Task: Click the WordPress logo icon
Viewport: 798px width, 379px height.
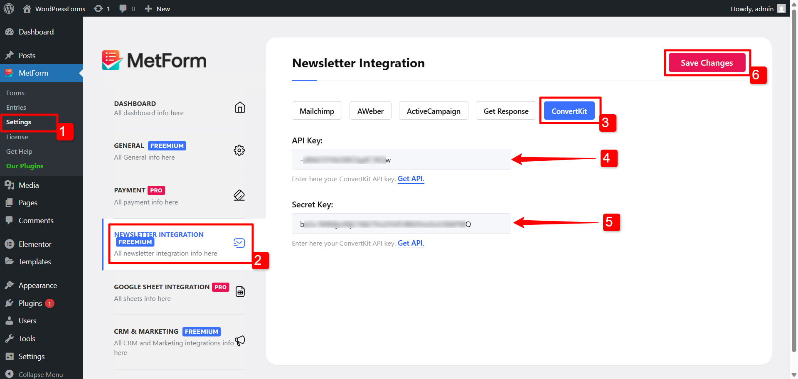Action: [x=9, y=8]
